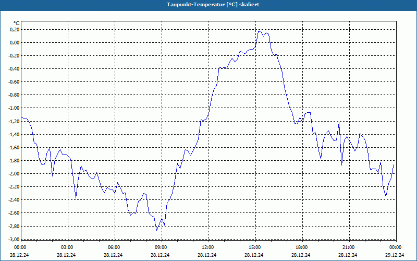The height and width of the screenshot is (261, 417).
Task: Click the '0,20' y-axis label
Action: click(x=16, y=30)
